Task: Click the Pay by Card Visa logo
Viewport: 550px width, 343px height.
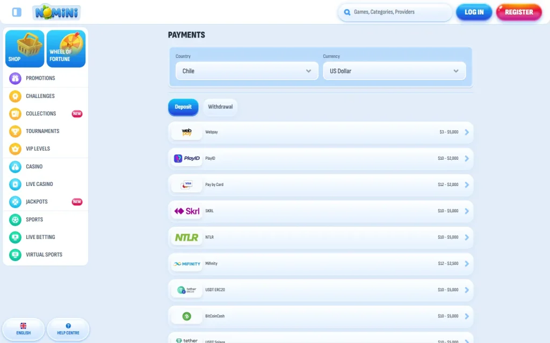Action: pos(186,184)
